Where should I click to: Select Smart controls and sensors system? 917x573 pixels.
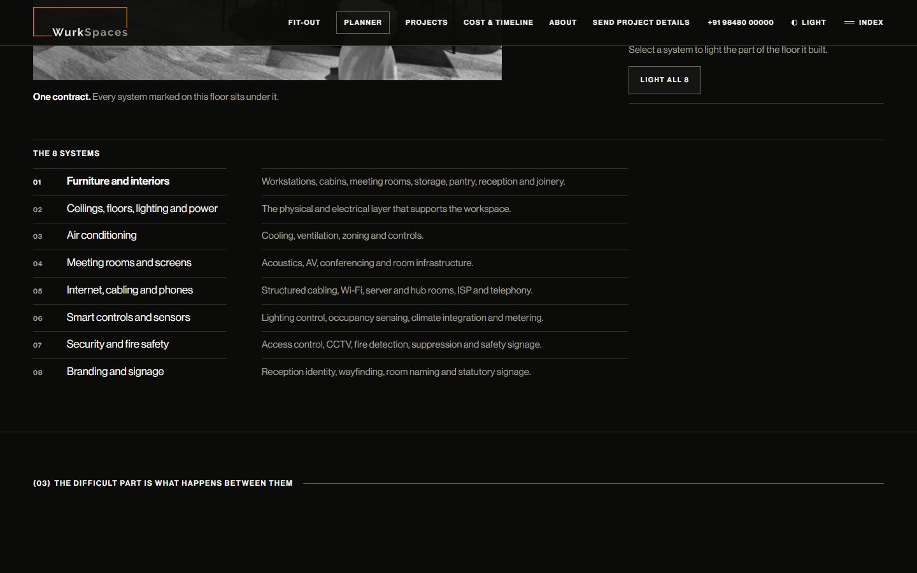point(130,318)
